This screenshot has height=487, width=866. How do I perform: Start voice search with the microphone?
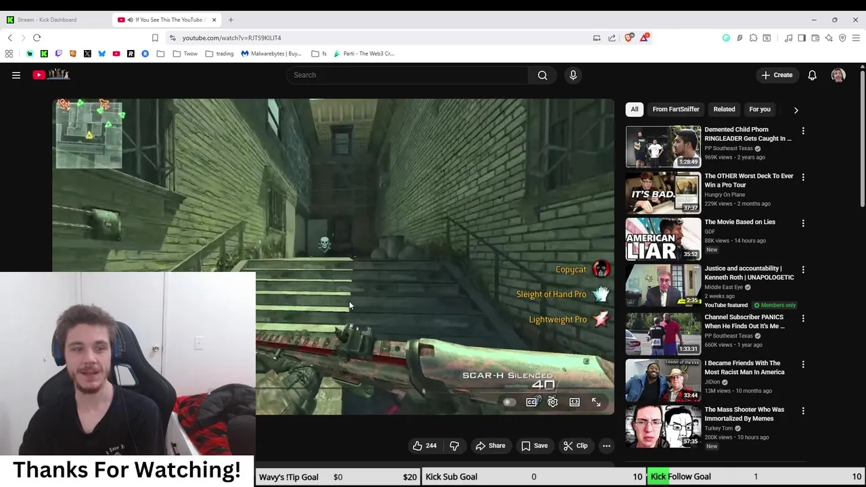[573, 75]
